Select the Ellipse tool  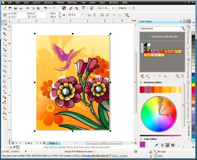4,60
